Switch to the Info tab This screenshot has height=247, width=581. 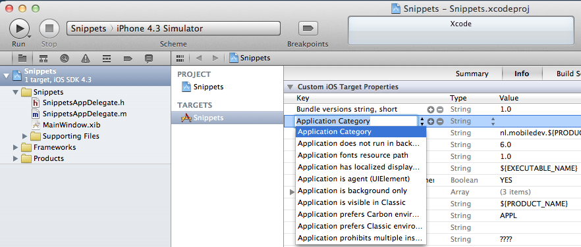(522, 74)
